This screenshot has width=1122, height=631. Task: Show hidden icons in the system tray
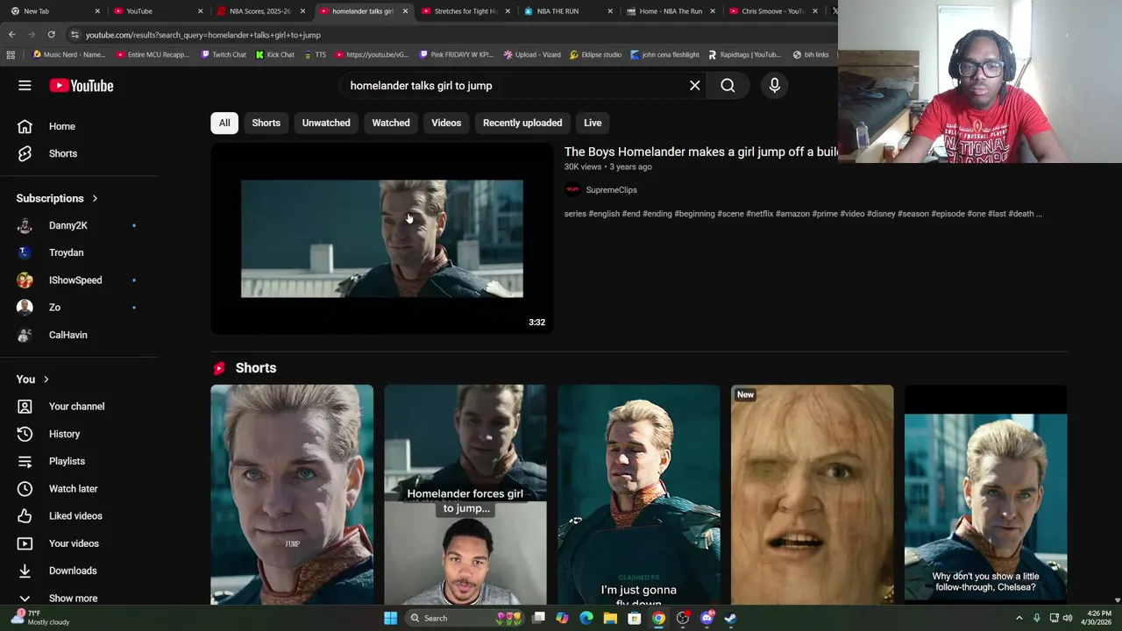[1019, 618]
